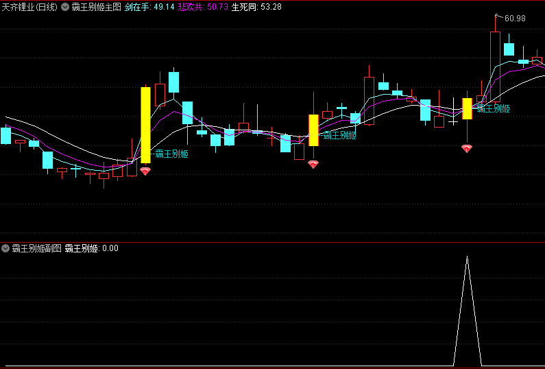
Task: Click the 霸王别姬副图 sub-chart name
Action: pos(36,248)
